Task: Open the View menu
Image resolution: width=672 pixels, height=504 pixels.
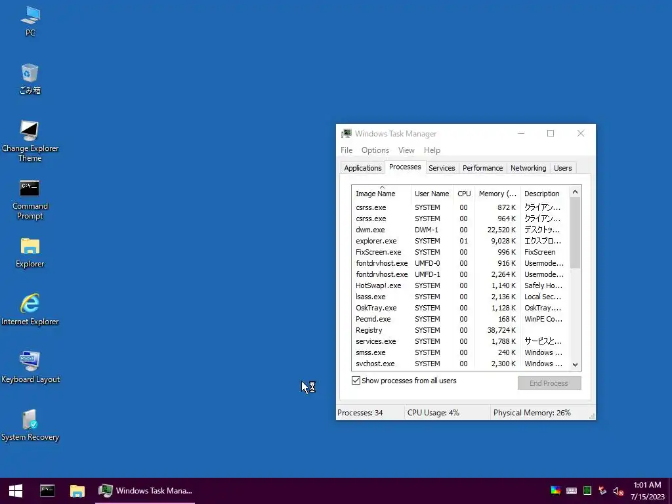Action: coord(406,150)
